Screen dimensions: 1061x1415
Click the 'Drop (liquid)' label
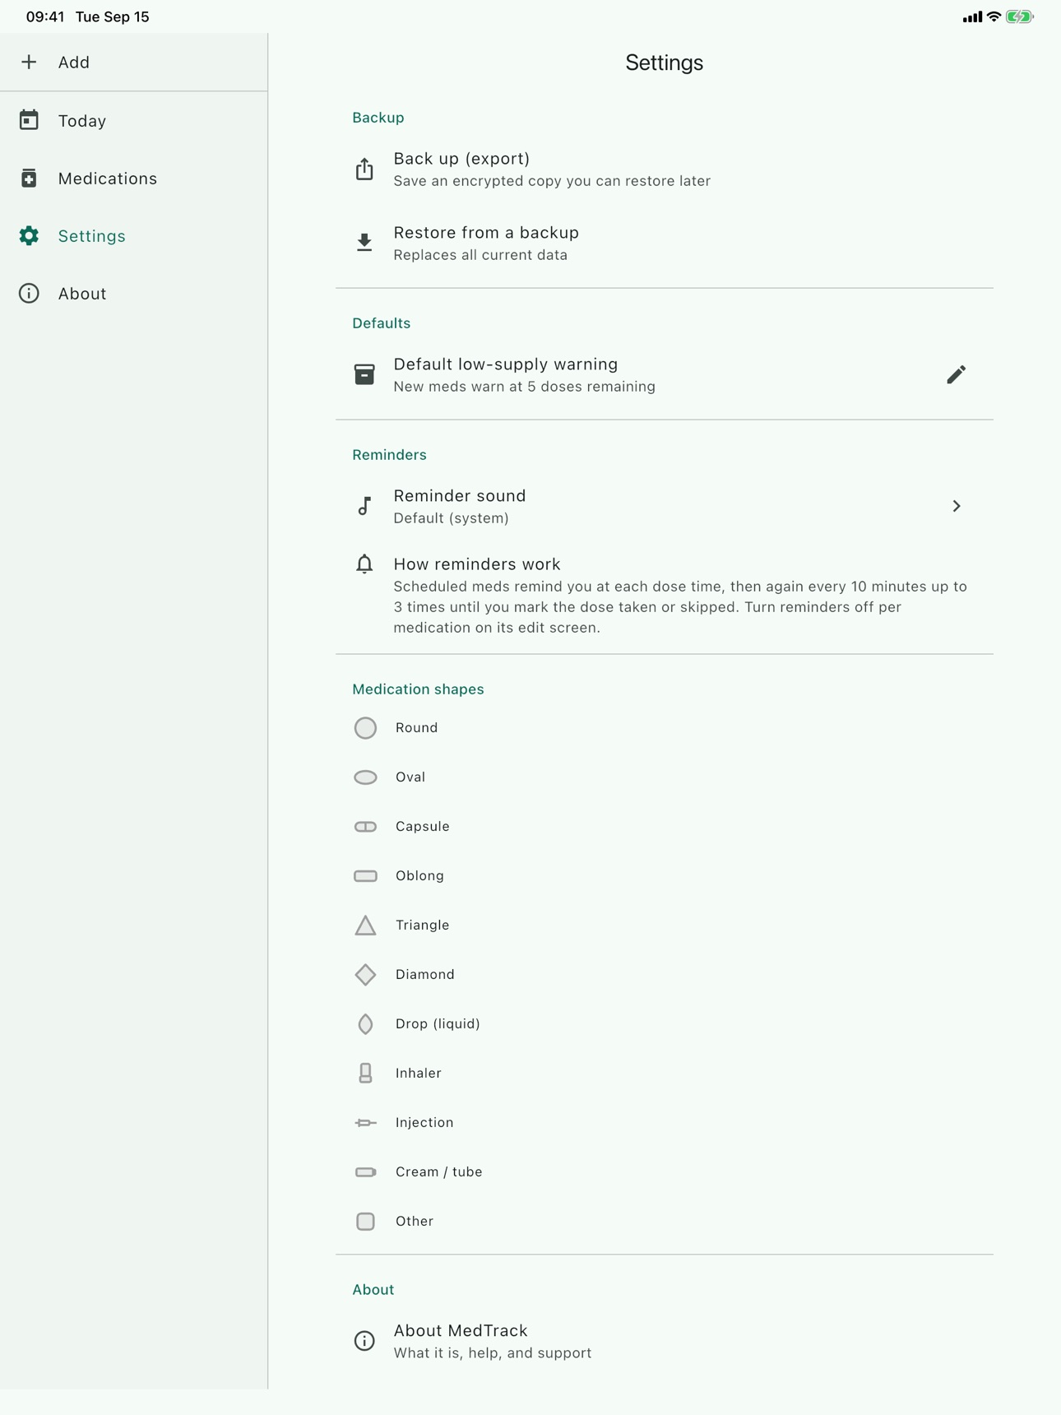438,1024
